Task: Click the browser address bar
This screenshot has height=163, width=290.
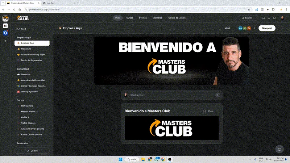Action: click(137, 9)
